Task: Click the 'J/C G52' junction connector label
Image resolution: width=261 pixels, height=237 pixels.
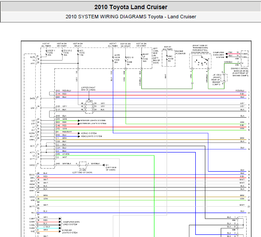Action: click(x=216, y=80)
